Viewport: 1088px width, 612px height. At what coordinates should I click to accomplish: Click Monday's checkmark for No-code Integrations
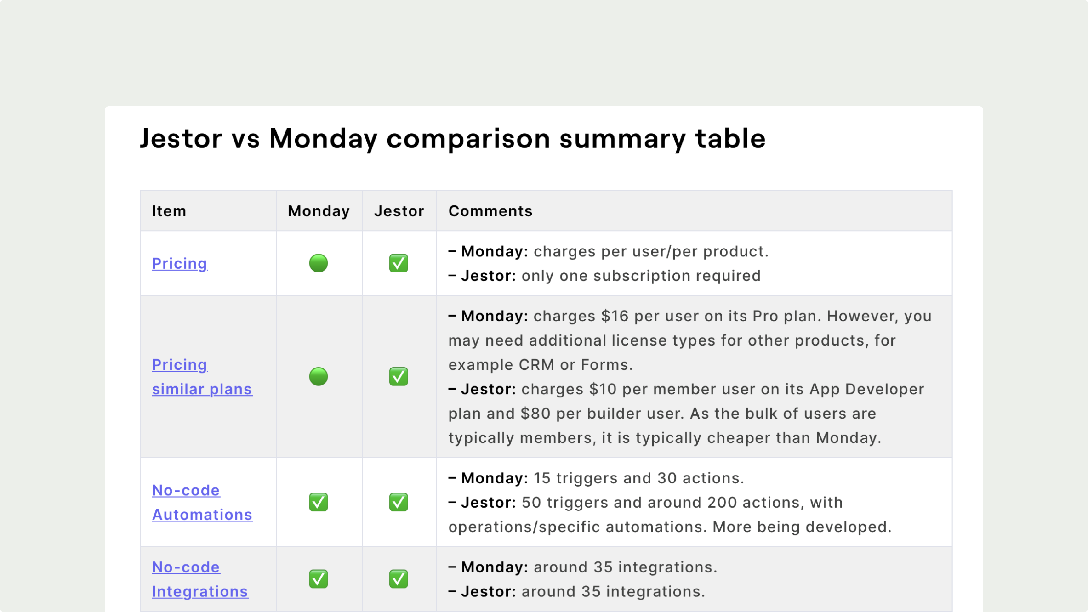point(319,579)
